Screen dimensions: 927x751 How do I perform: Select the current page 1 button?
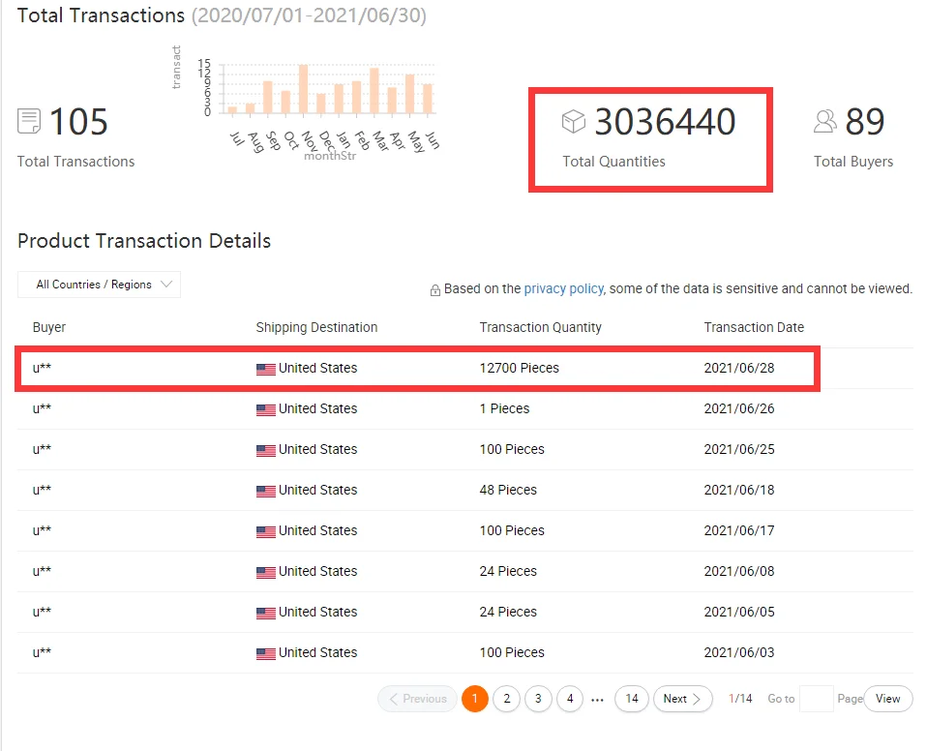tap(474, 699)
